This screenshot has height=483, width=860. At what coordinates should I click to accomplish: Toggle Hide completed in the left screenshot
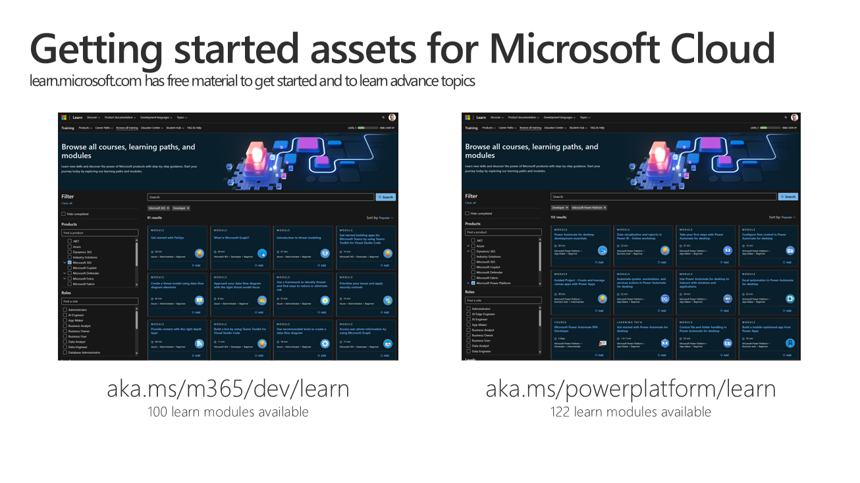63,214
